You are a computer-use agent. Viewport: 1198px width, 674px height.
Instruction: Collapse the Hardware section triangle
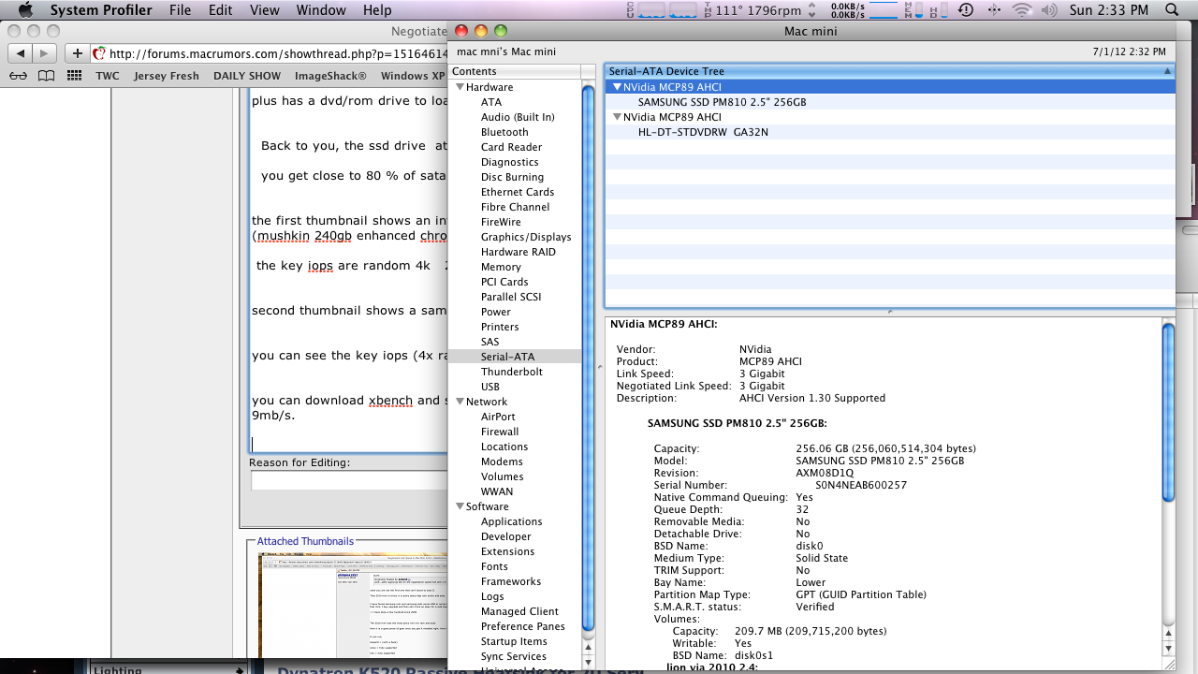460,87
